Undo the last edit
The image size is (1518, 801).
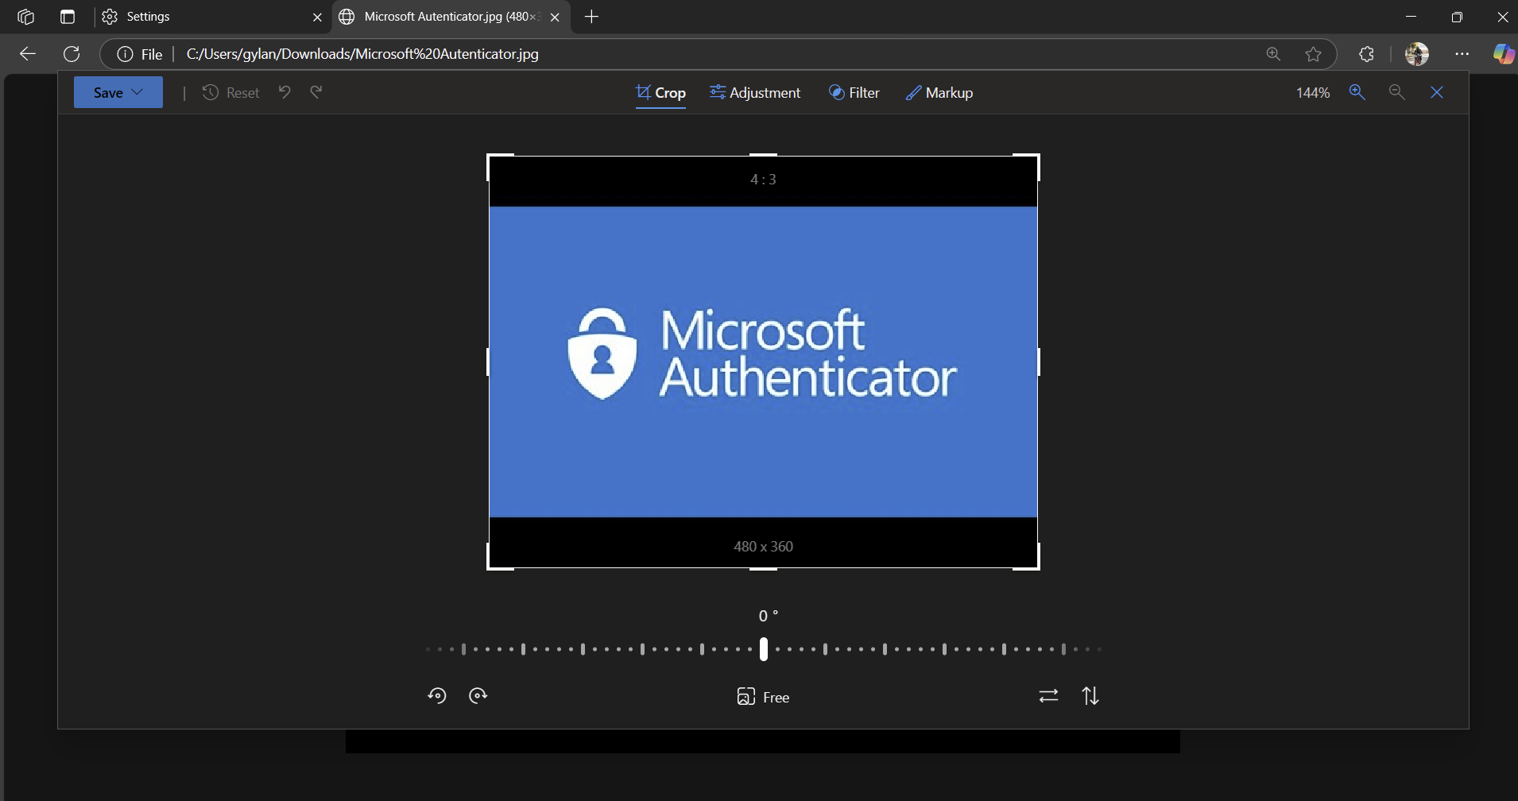click(285, 92)
